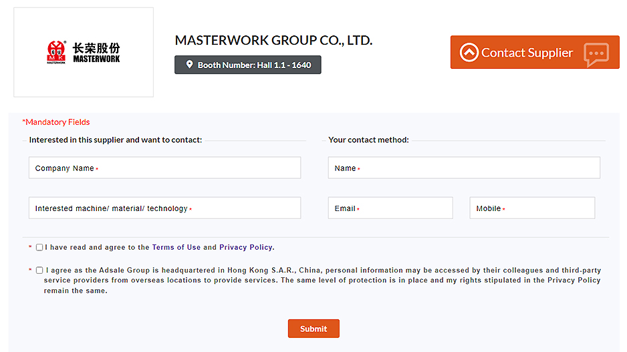The width and height of the screenshot is (627, 352).
Task: Check the Adsale Group data consent checkbox
Action: [39, 271]
